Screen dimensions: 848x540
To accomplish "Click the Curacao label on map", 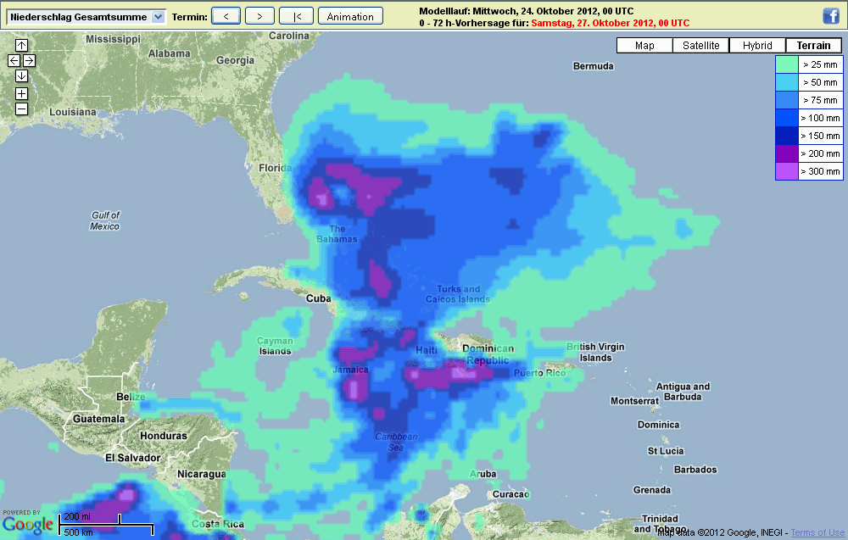I will (x=511, y=494).
